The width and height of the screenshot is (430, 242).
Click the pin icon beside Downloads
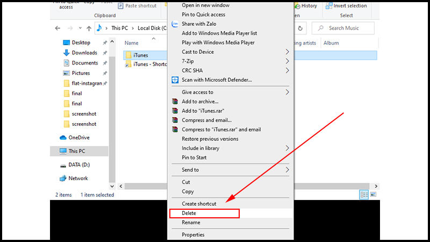point(105,53)
